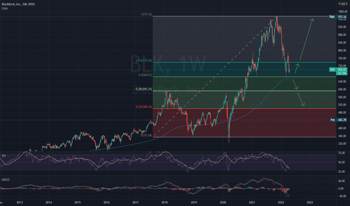The image size is (350, 206).
Task: Click the -40.00 value on MACD axis
Action: point(341,196)
